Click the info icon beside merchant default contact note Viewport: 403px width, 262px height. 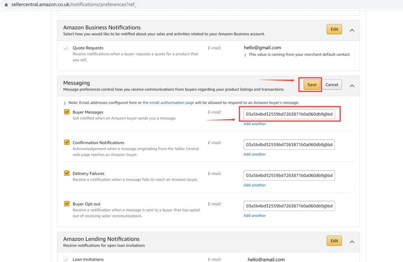(245, 55)
